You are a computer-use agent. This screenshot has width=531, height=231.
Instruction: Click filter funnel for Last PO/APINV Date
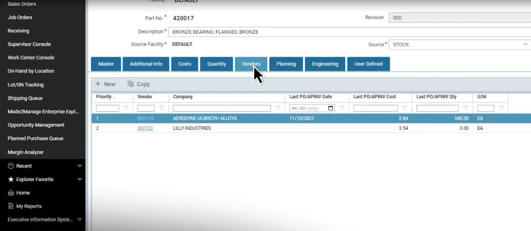click(342, 108)
